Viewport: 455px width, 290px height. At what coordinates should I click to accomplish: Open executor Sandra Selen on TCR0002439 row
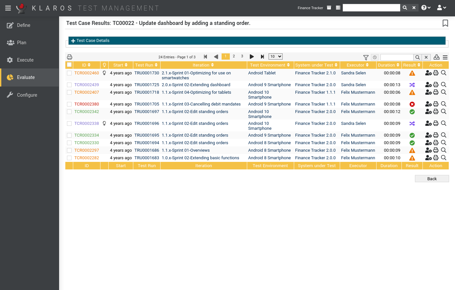pyautogui.click(x=353, y=85)
